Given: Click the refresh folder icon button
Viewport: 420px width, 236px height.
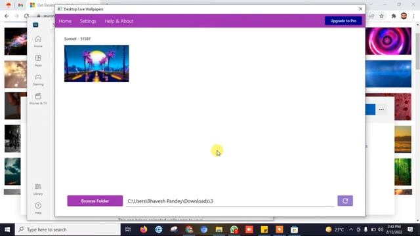Looking at the screenshot, I should pos(345,201).
